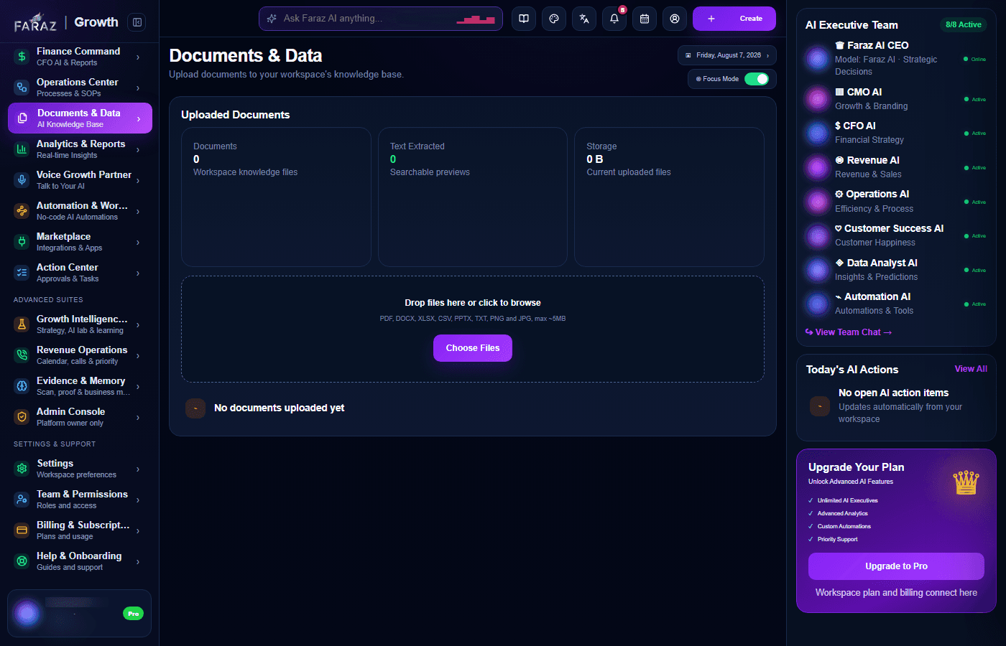The height and width of the screenshot is (646, 1006).
Task: Click the Revenue Operations phone icon
Action: click(22, 355)
